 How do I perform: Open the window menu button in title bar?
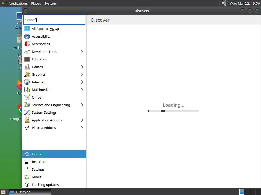[x=26, y=11]
